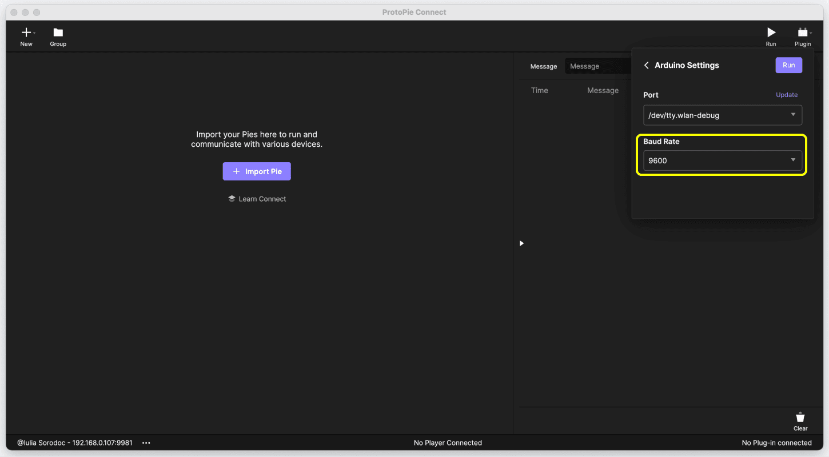Click the Run button in Arduino Settings
Viewport: 829px width, 457px height.
pyautogui.click(x=788, y=65)
